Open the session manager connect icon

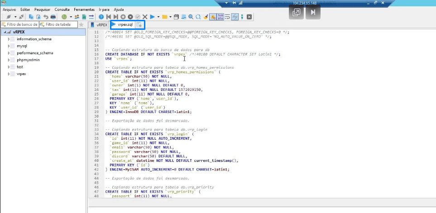click(x=9, y=17)
